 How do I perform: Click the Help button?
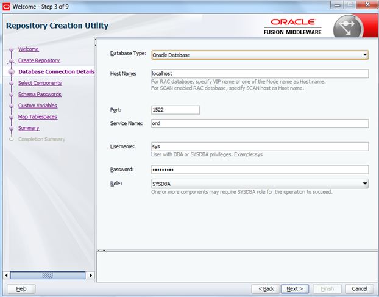pos(21,289)
